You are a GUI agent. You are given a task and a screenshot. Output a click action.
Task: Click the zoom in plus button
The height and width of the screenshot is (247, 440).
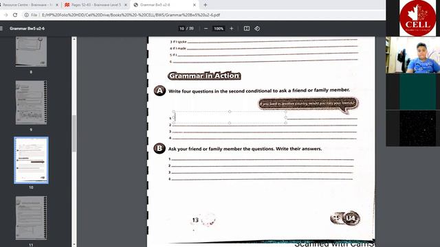click(x=231, y=29)
